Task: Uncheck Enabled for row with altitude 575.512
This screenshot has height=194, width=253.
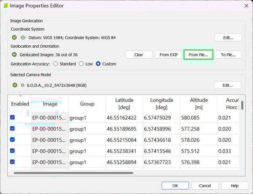Action: [x=12, y=151]
